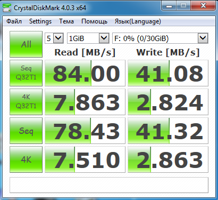Close the CrystalDiskMark window
The height and width of the screenshot is (200, 218).
(203, 6)
